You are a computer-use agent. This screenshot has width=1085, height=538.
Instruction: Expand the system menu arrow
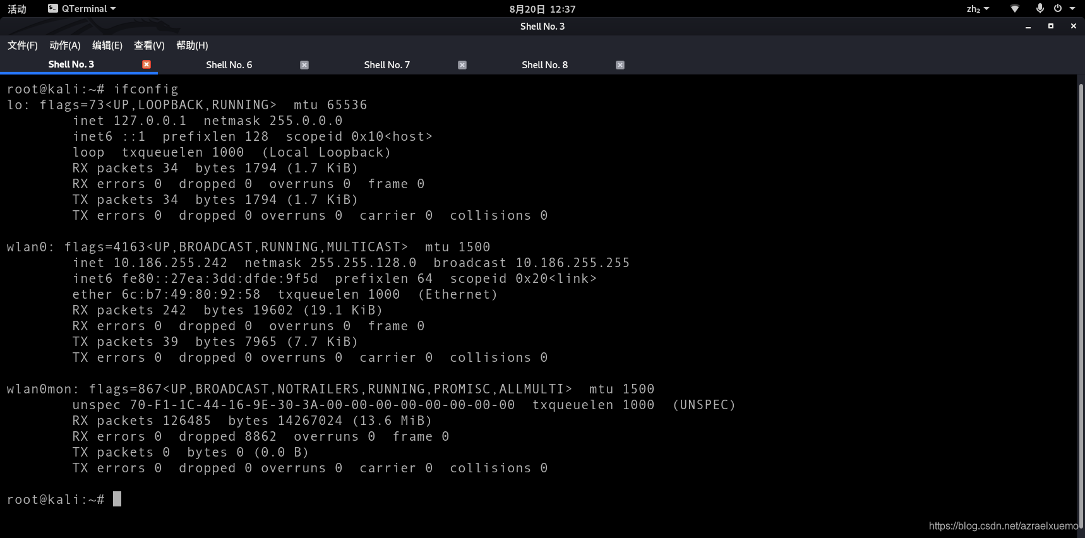coord(1072,9)
